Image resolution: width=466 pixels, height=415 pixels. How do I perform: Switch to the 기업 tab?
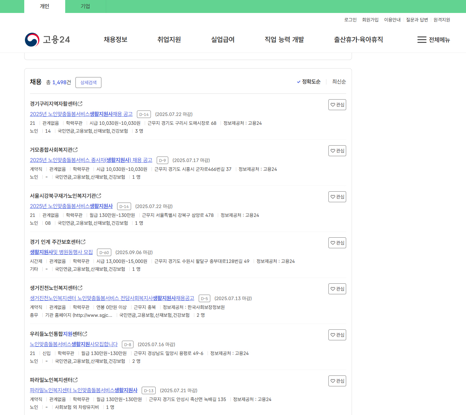point(85,6)
